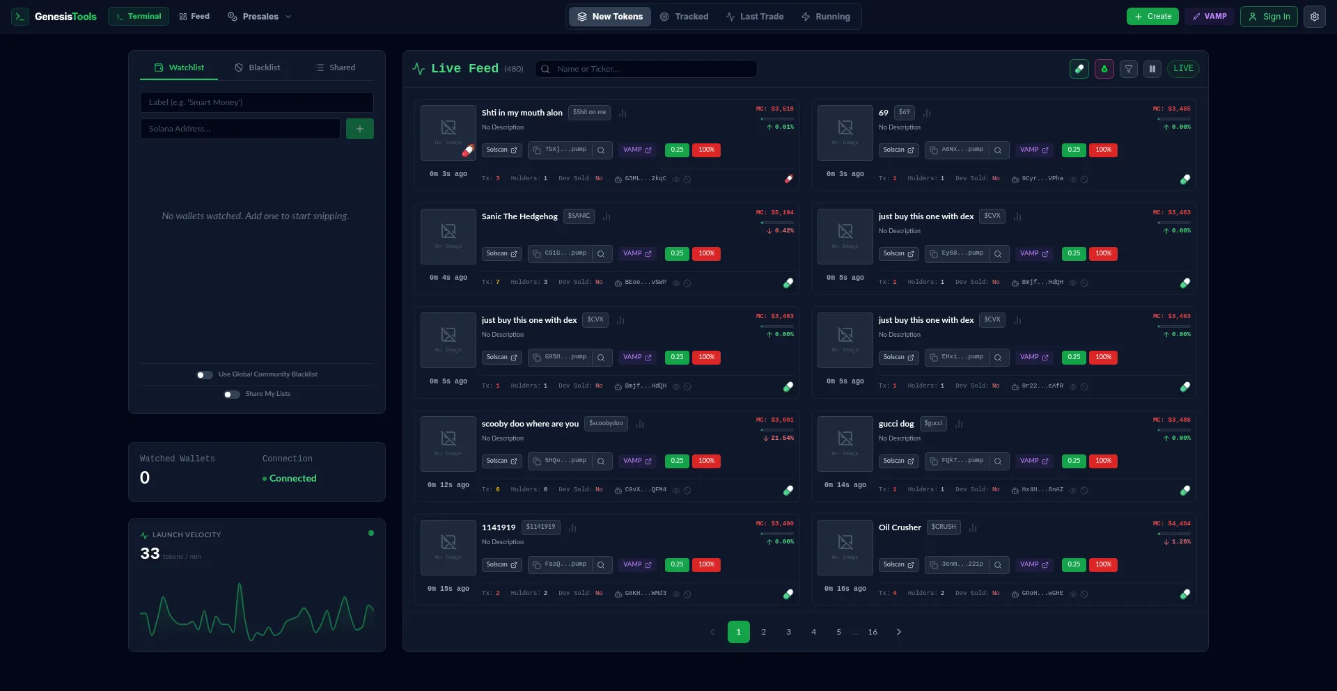Open Solscan link for gucci dog token
This screenshot has height=691, width=1337.
tap(898, 461)
